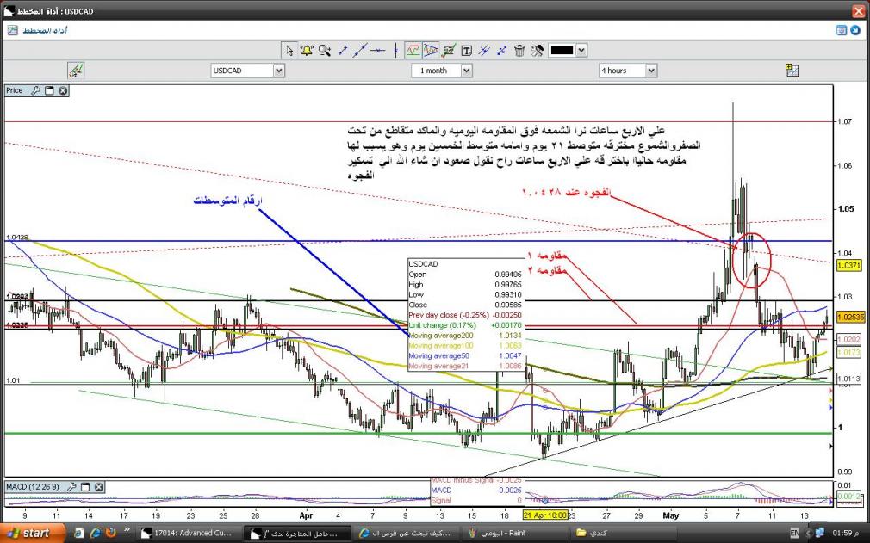
Task: Click the black color swatch picker
Action: [562, 50]
